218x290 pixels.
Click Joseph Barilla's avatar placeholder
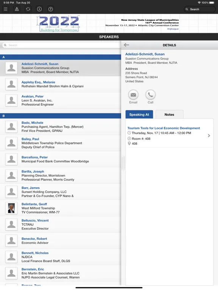(x=11, y=176)
